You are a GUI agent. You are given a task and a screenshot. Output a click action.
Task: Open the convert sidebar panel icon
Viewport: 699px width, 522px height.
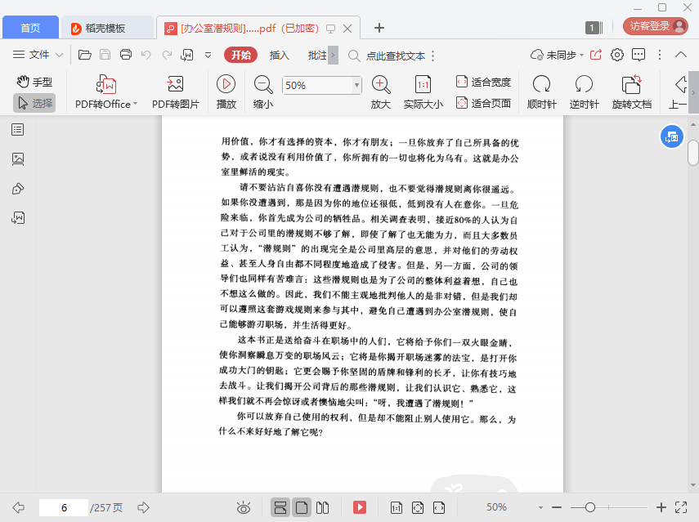tap(18, 218)
